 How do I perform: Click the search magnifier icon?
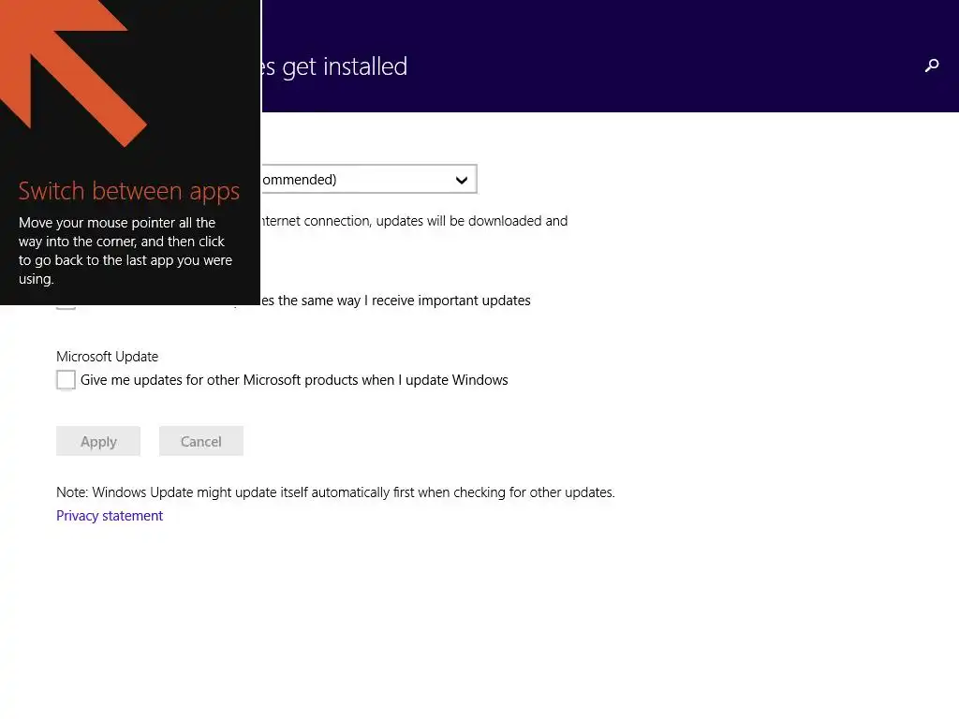(x=932, y=66)
